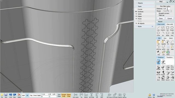Select the Network construct tool
This screenshot has width=175, height=98.
pos(168,78)
